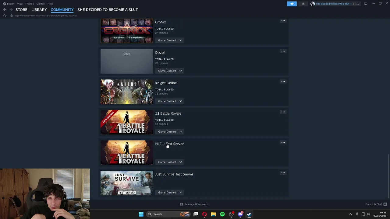
Task: Open the Games menu
Action: pos(41,4)
